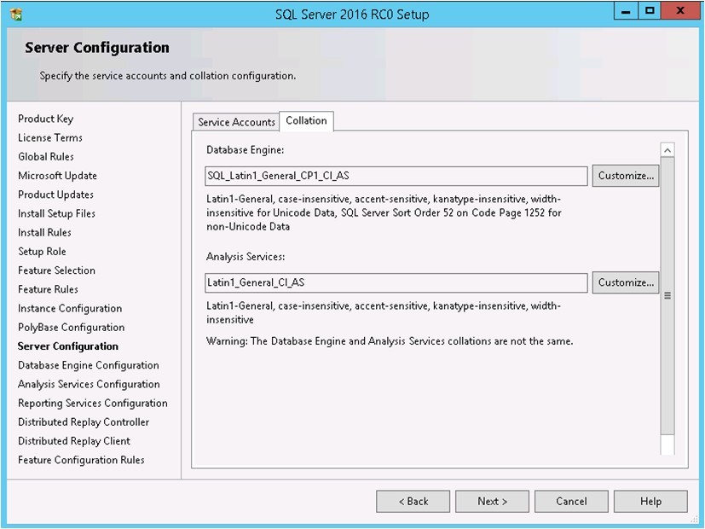The height and width of the screenshot is (529, 705).
Task: Select Product Key step in sidebar
Action: (45, 119)
